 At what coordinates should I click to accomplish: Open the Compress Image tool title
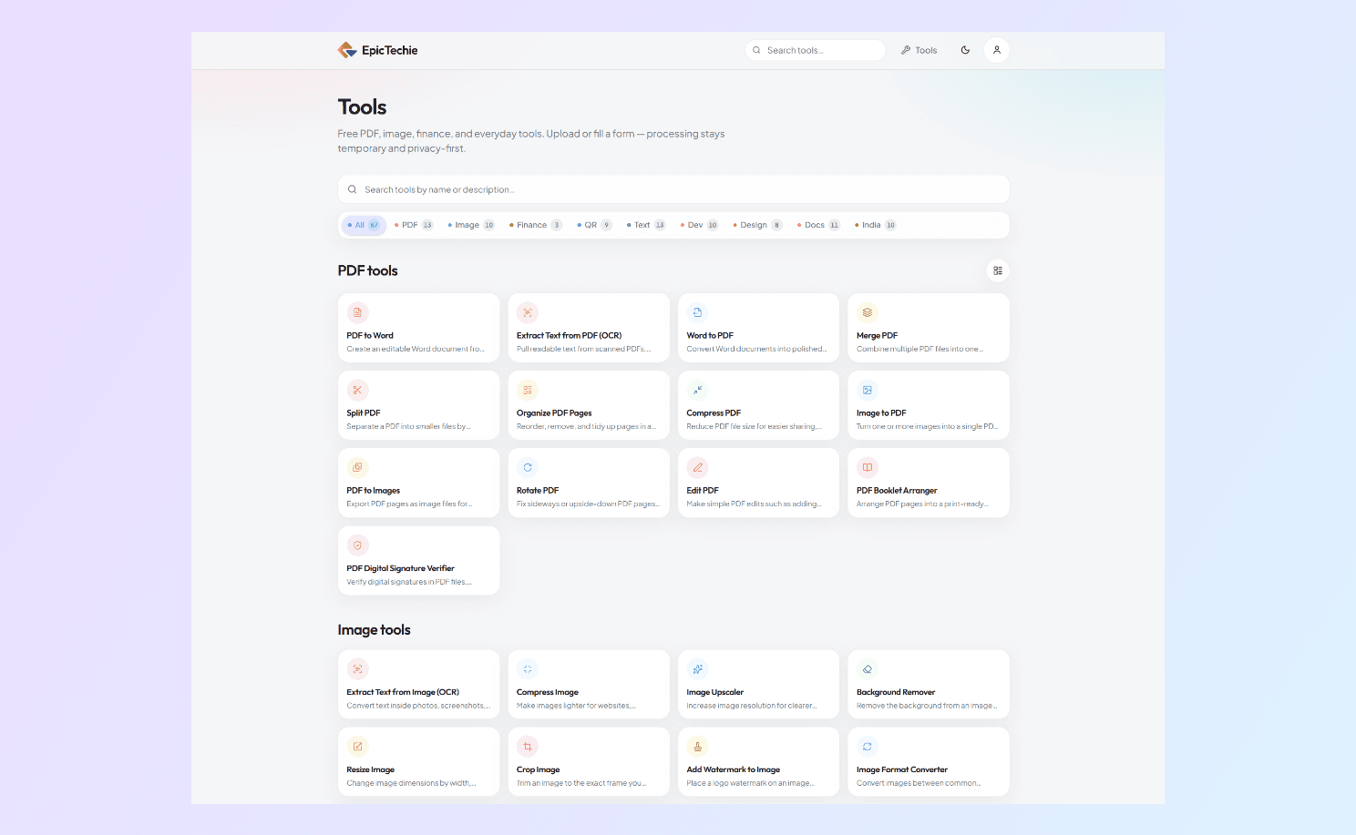548,692
